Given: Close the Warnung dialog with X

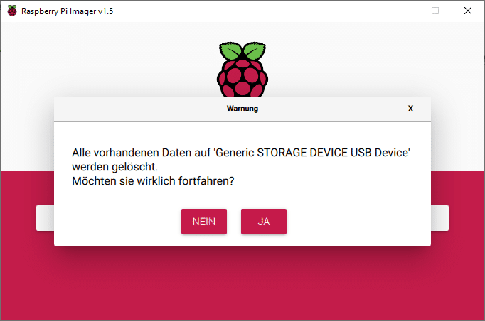Looking at the screenshot, I should tap(410, 109).
